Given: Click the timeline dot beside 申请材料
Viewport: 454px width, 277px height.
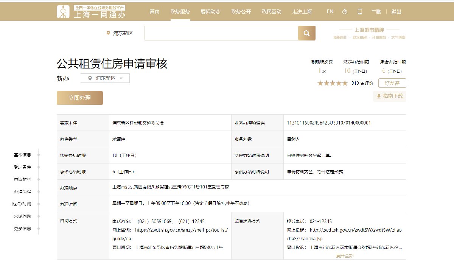Looking at the screenshot, I should coord(39,179).
